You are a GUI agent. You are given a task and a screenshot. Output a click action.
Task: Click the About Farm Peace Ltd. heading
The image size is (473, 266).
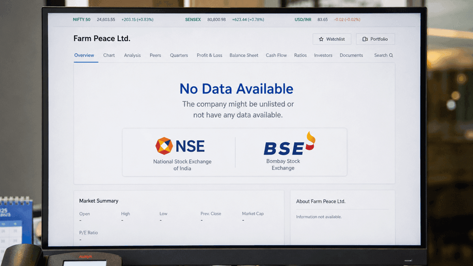(321, 201)
